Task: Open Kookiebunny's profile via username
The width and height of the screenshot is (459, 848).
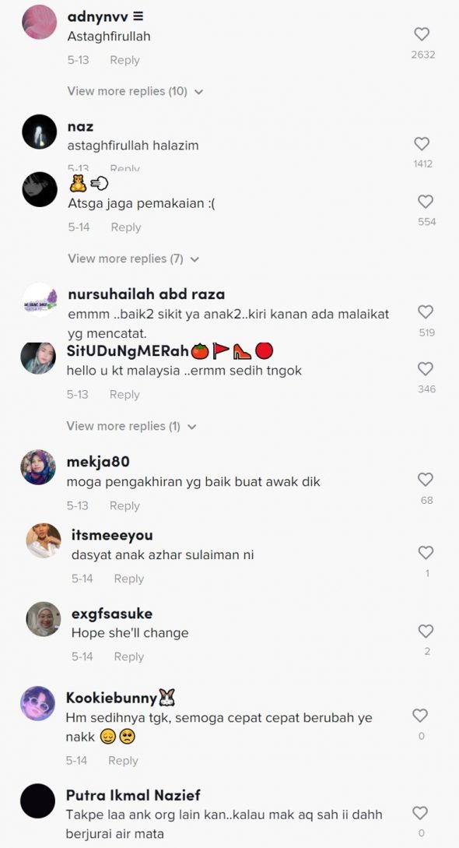Action: 111,698
